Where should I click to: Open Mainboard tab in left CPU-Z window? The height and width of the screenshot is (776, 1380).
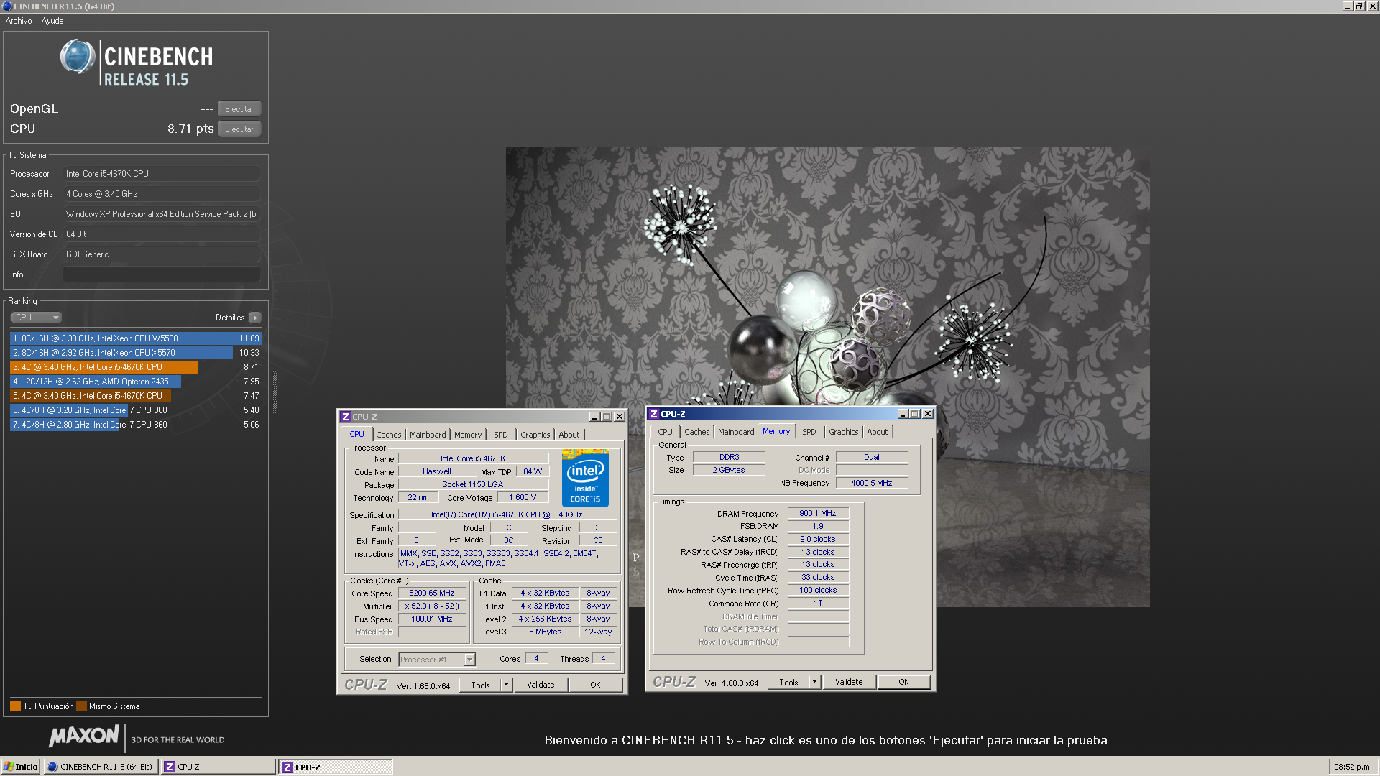coord(428,435)
